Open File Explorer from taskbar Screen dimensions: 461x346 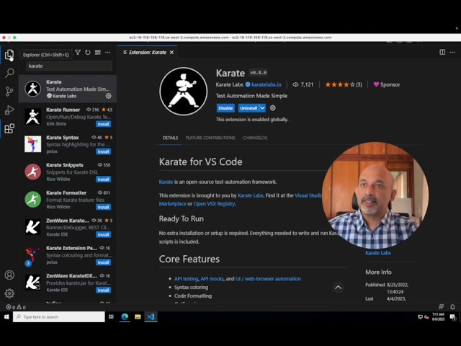point(138,317)
